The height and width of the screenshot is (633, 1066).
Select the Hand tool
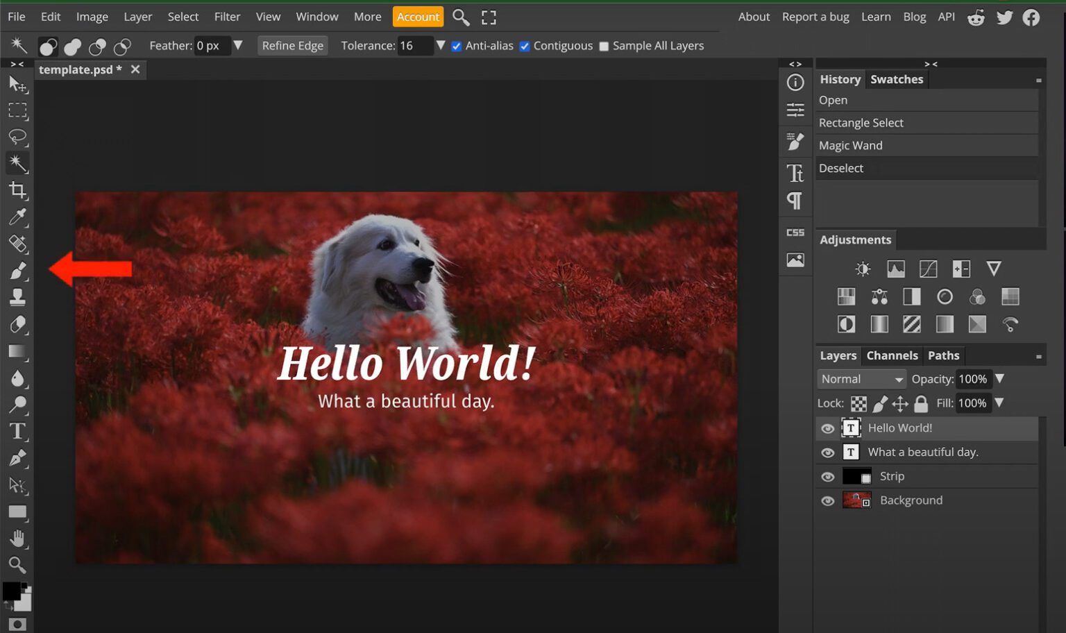[17, 538]
